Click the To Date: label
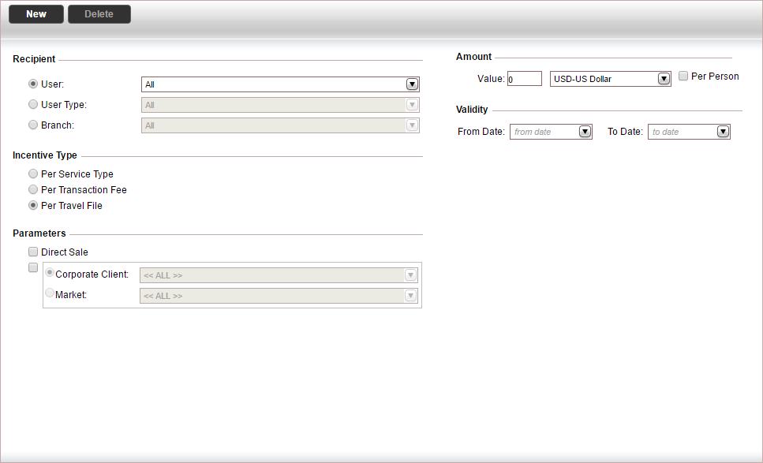The width and height of the screenshot is (763, 463). [x=625, y=131]
